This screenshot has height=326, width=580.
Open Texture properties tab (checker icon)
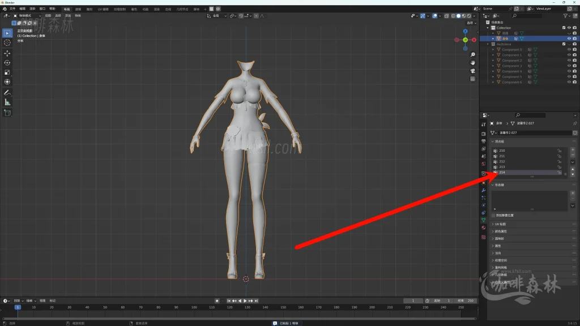tap(484, 237)
